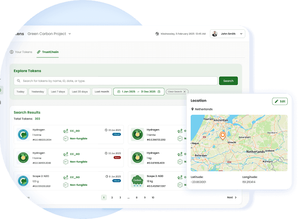Click clock icon next to 8 Jan 2025
This screenshot has width=300, height=219.
point(107,177)
